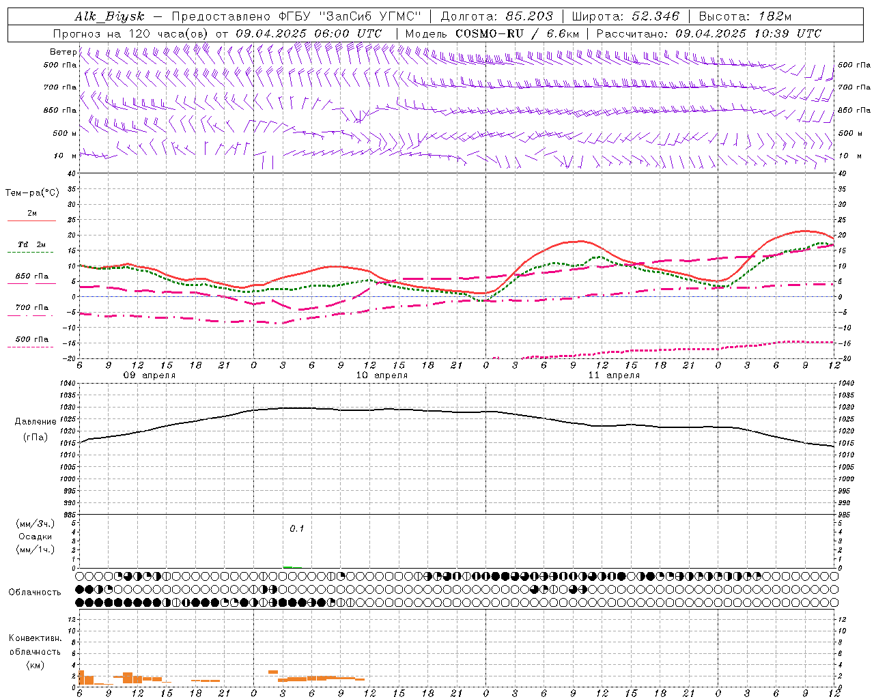Click the forecast start time 09.04.2025 06:00 UTC

pos(309,33)
